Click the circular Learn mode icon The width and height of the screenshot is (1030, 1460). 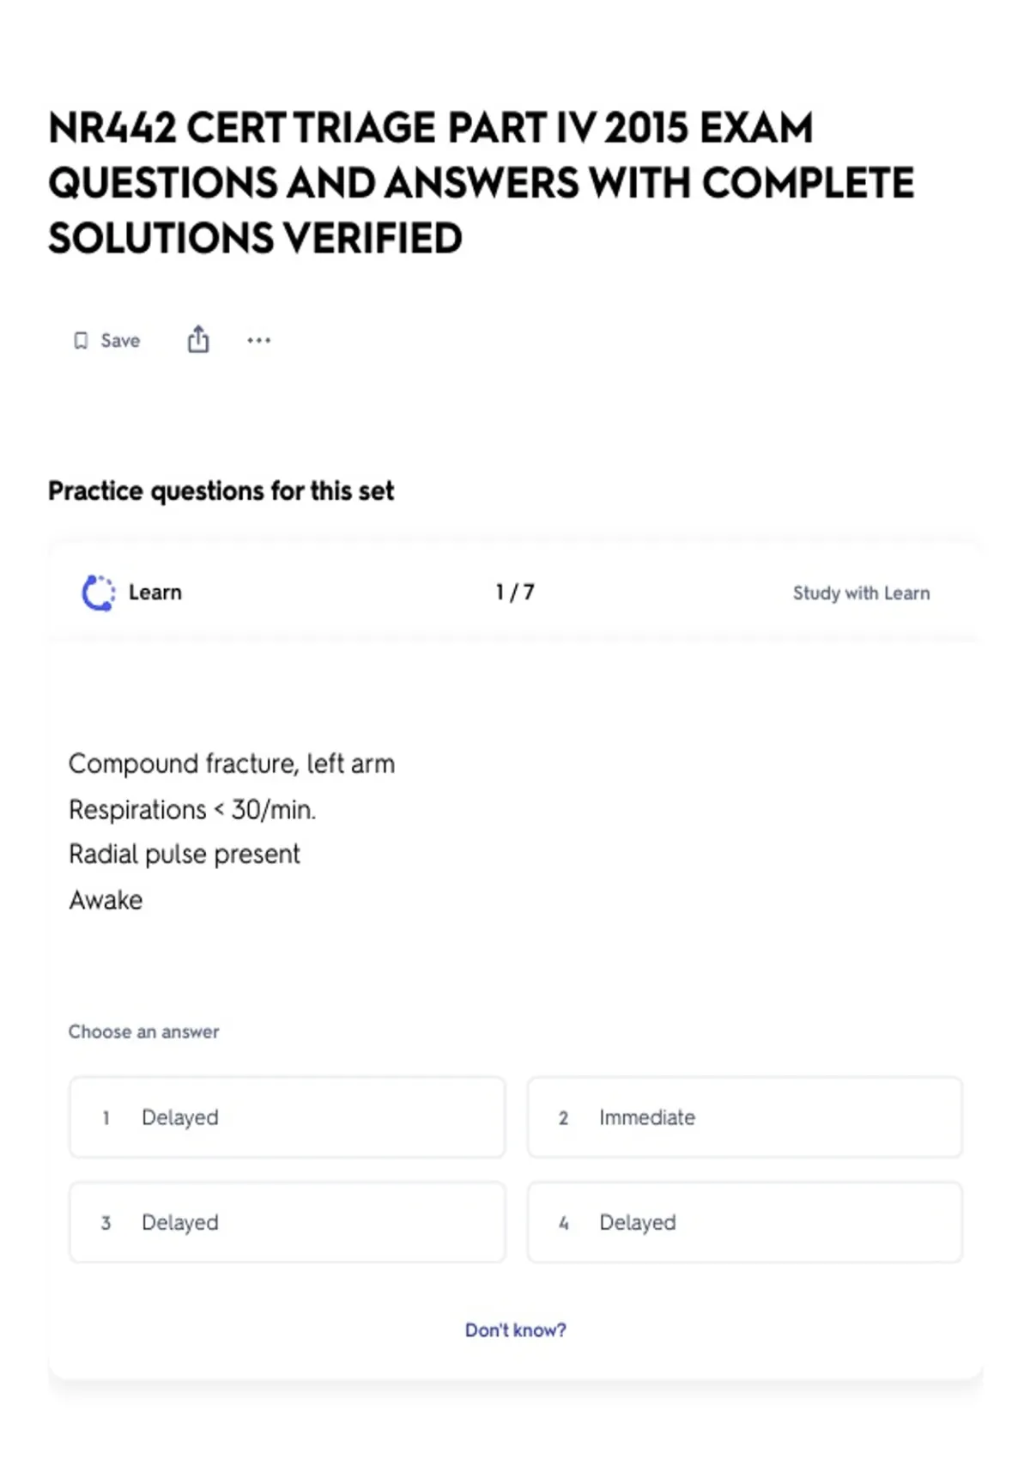[x=98, y=593]
